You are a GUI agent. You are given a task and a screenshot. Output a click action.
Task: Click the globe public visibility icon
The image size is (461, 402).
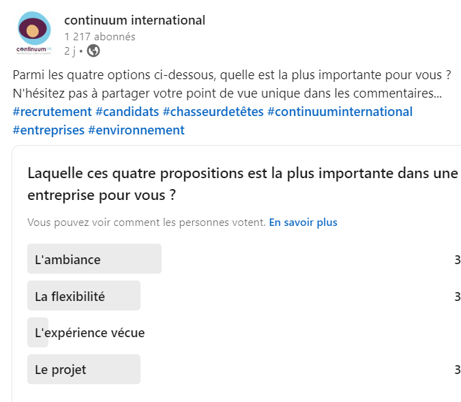(x=93, y=51)
